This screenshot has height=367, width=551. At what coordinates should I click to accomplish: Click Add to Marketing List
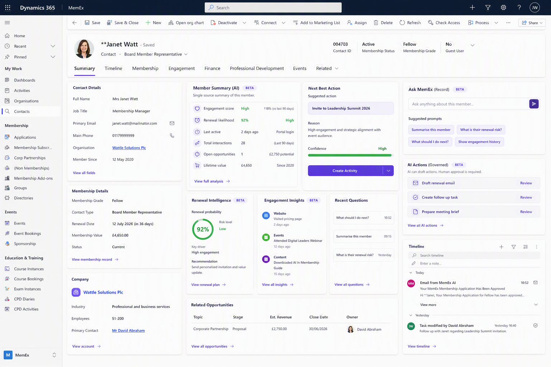tap(316, 23)
